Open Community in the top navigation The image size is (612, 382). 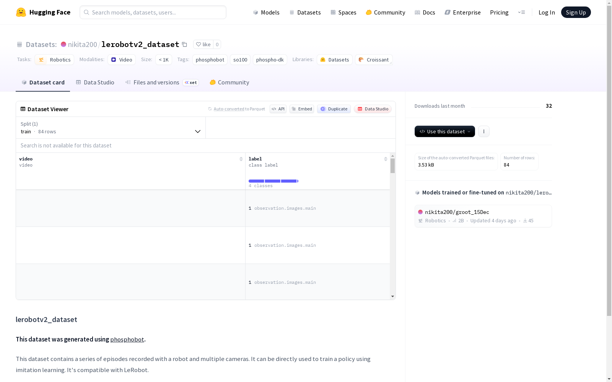[386, 12]
